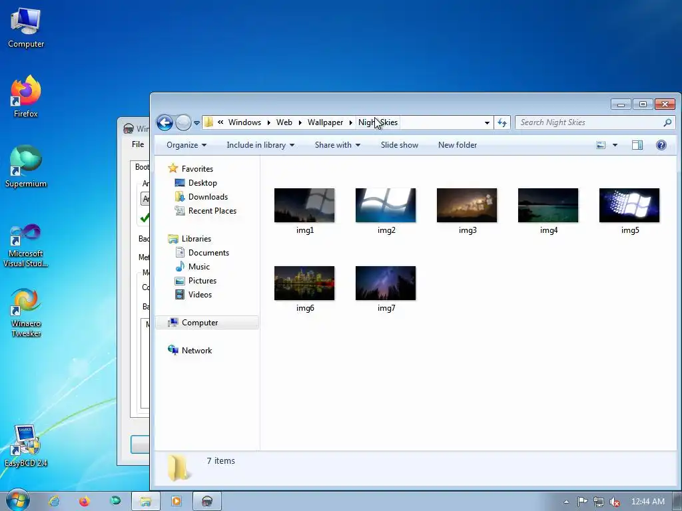
Task: Click the breadcrumb overflow chevrons
Action: [220, 122]
